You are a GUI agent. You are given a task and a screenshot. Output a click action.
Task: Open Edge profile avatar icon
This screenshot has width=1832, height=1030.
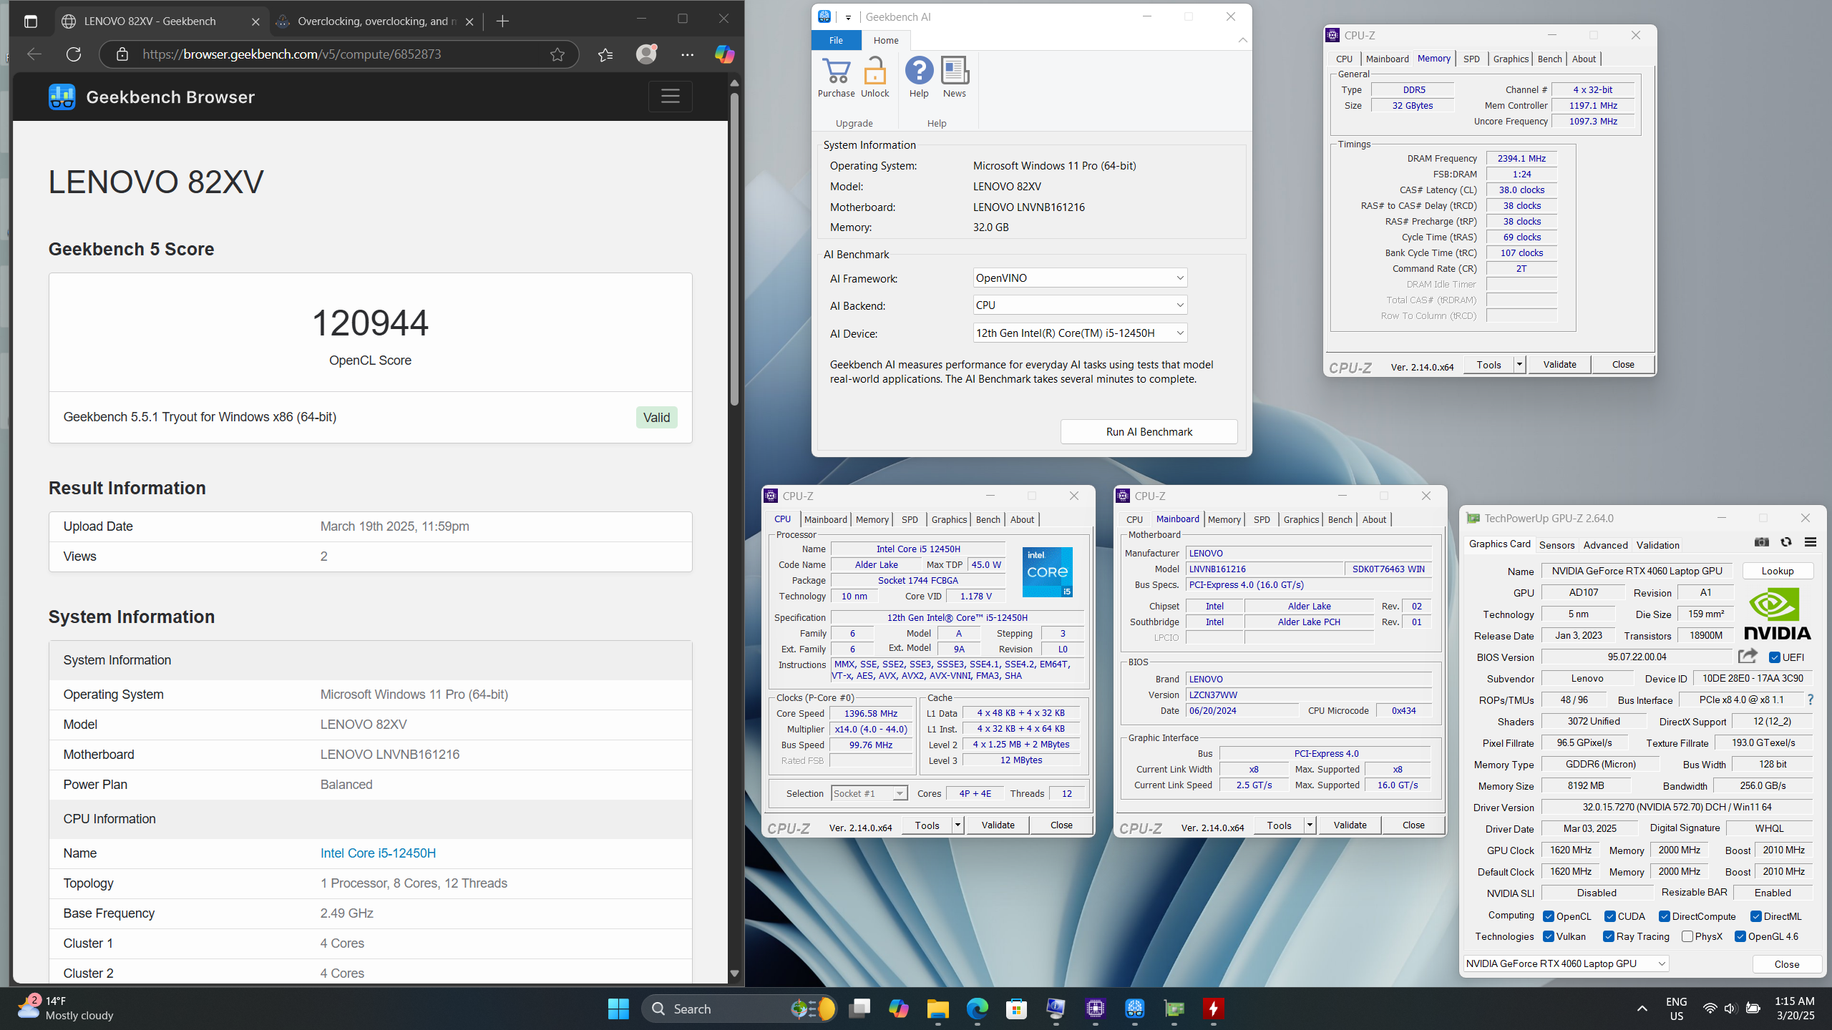pyautogui.click(x=646, y=54)
